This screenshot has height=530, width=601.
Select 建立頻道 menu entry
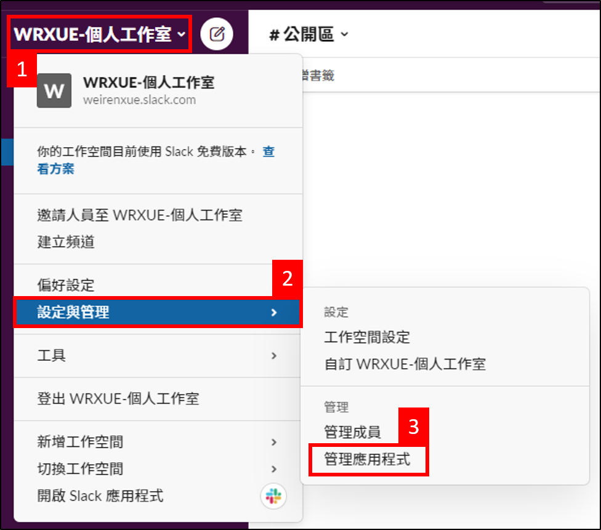point(66,242)
